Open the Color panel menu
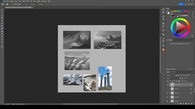This screenshot has width=195, height=109. click(194, 8)
